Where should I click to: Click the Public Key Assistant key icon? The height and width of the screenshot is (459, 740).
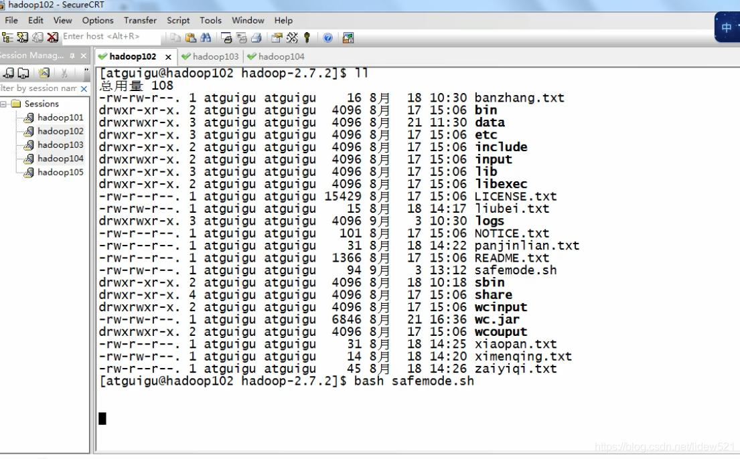tap(307, 37)
